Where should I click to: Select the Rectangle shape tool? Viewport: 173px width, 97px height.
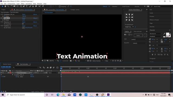[x=21, y=6]
